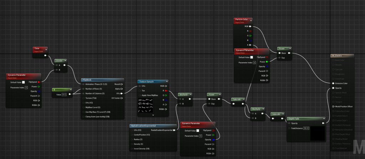Click the constant node's Value 8.0 field

coord(64,94)
